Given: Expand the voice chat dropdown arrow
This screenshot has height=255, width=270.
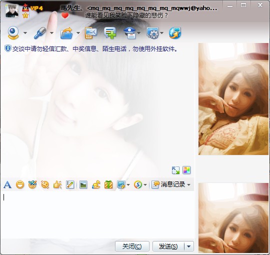Looking at the screenshot, I should (52, 32).
